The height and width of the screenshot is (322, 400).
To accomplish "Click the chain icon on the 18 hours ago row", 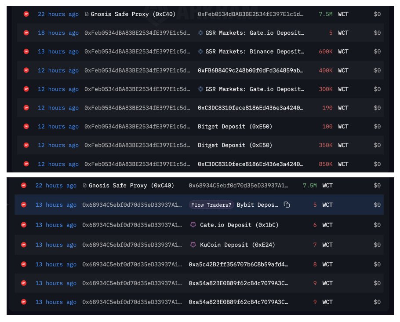I will tap(26, 33).
